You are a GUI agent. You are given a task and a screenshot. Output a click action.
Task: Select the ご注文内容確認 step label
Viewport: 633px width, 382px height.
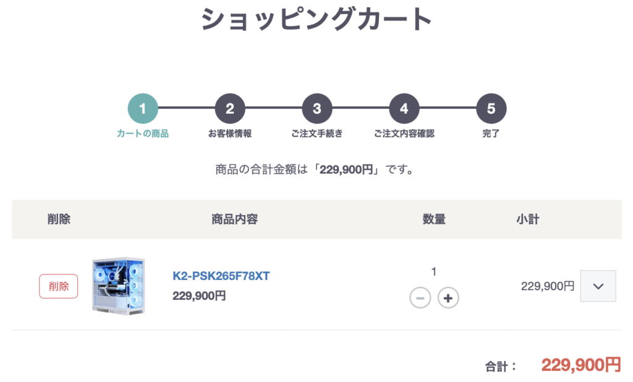(x=404, y=134)
